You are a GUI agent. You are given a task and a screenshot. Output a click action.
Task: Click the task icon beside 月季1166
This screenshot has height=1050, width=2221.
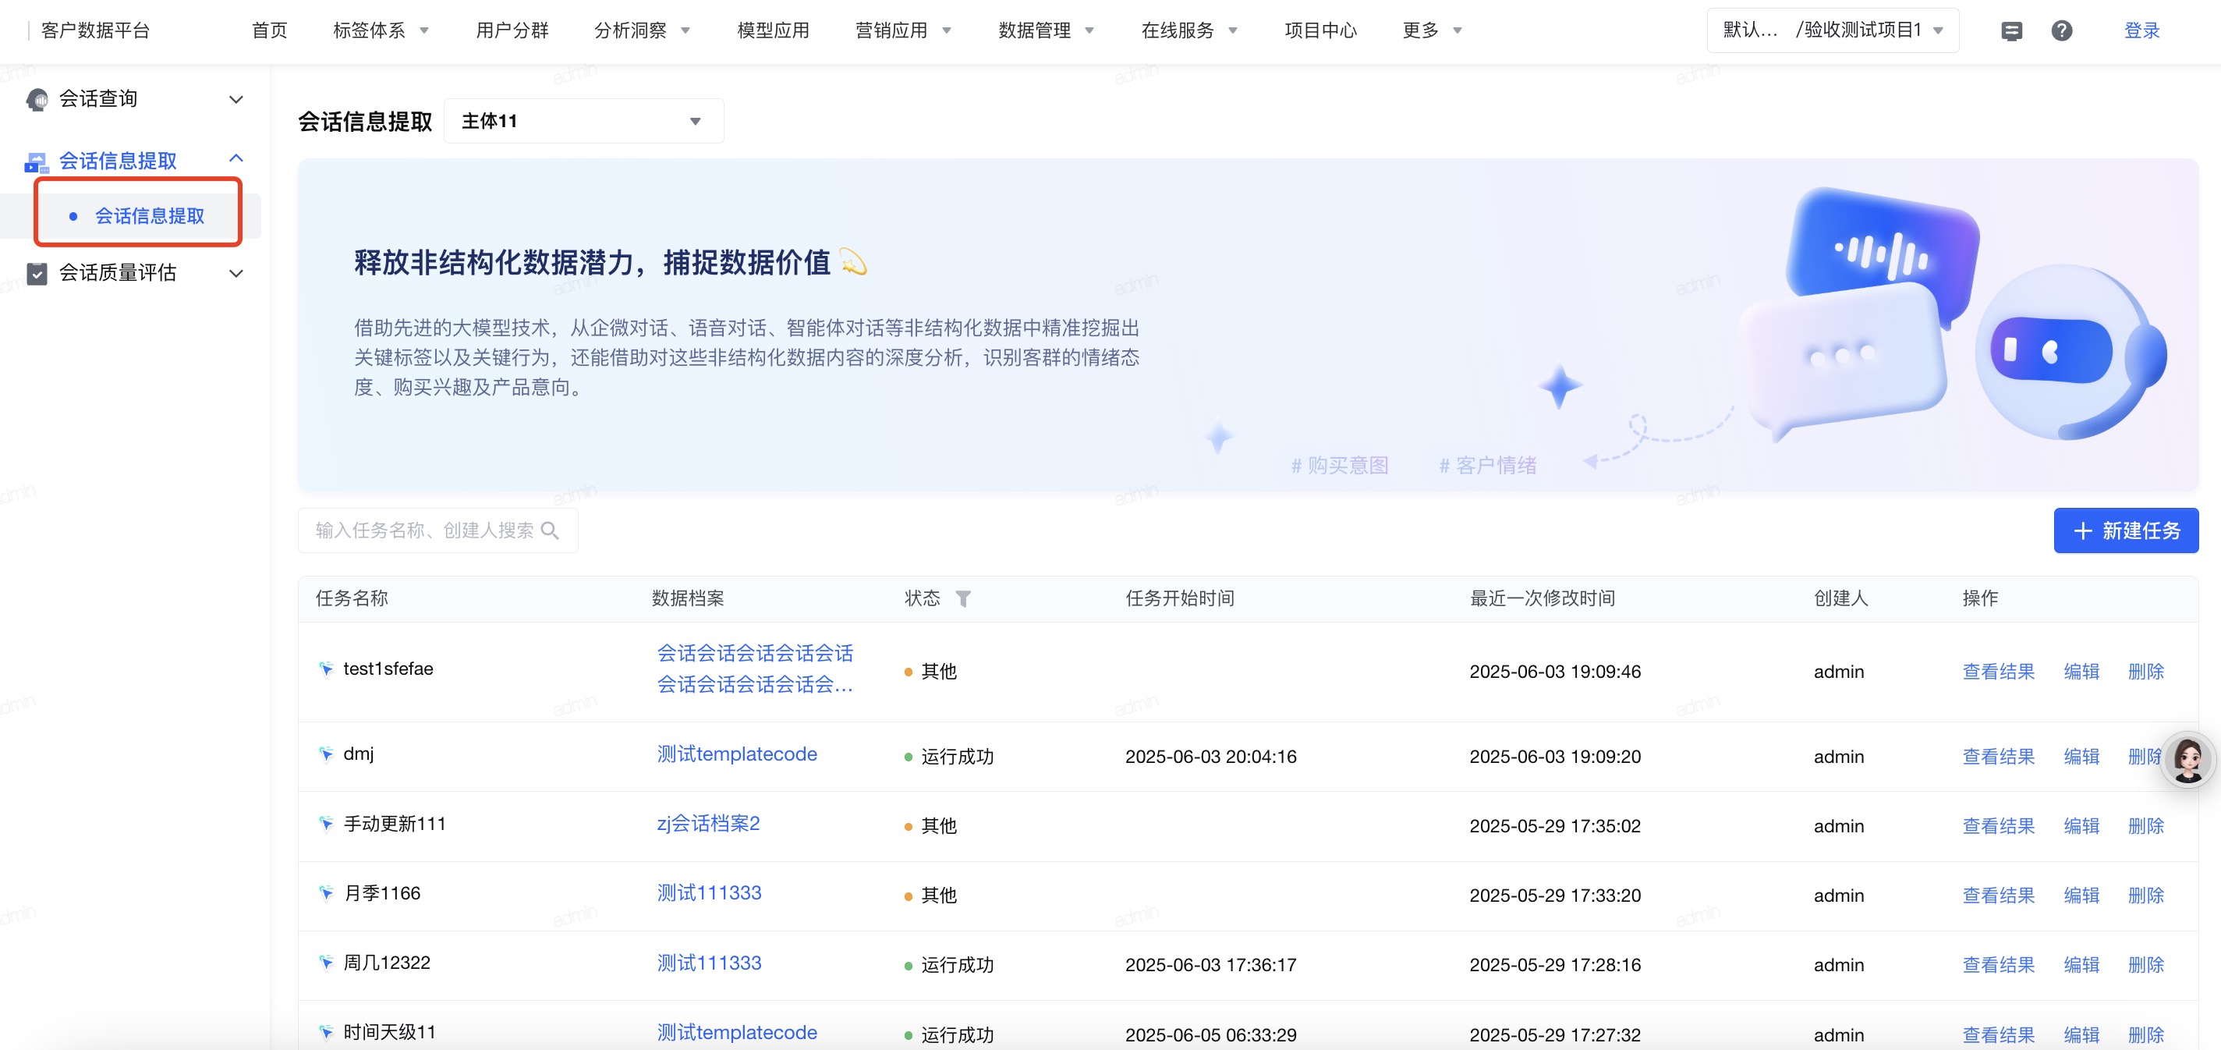tap(326, 893)
